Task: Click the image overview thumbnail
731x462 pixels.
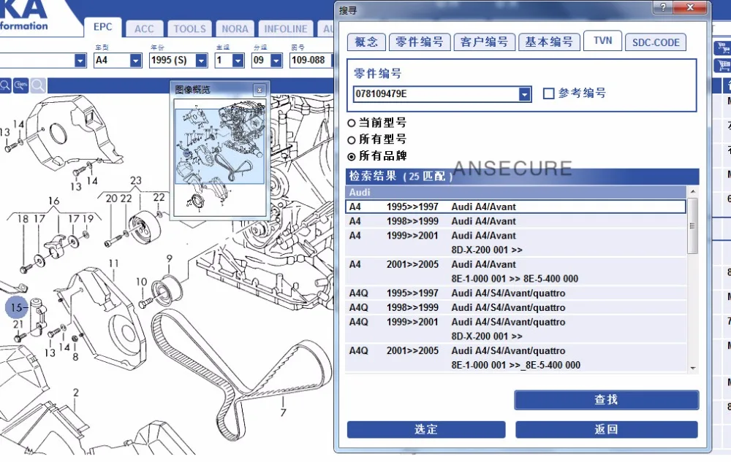Action: pos(219,157)
